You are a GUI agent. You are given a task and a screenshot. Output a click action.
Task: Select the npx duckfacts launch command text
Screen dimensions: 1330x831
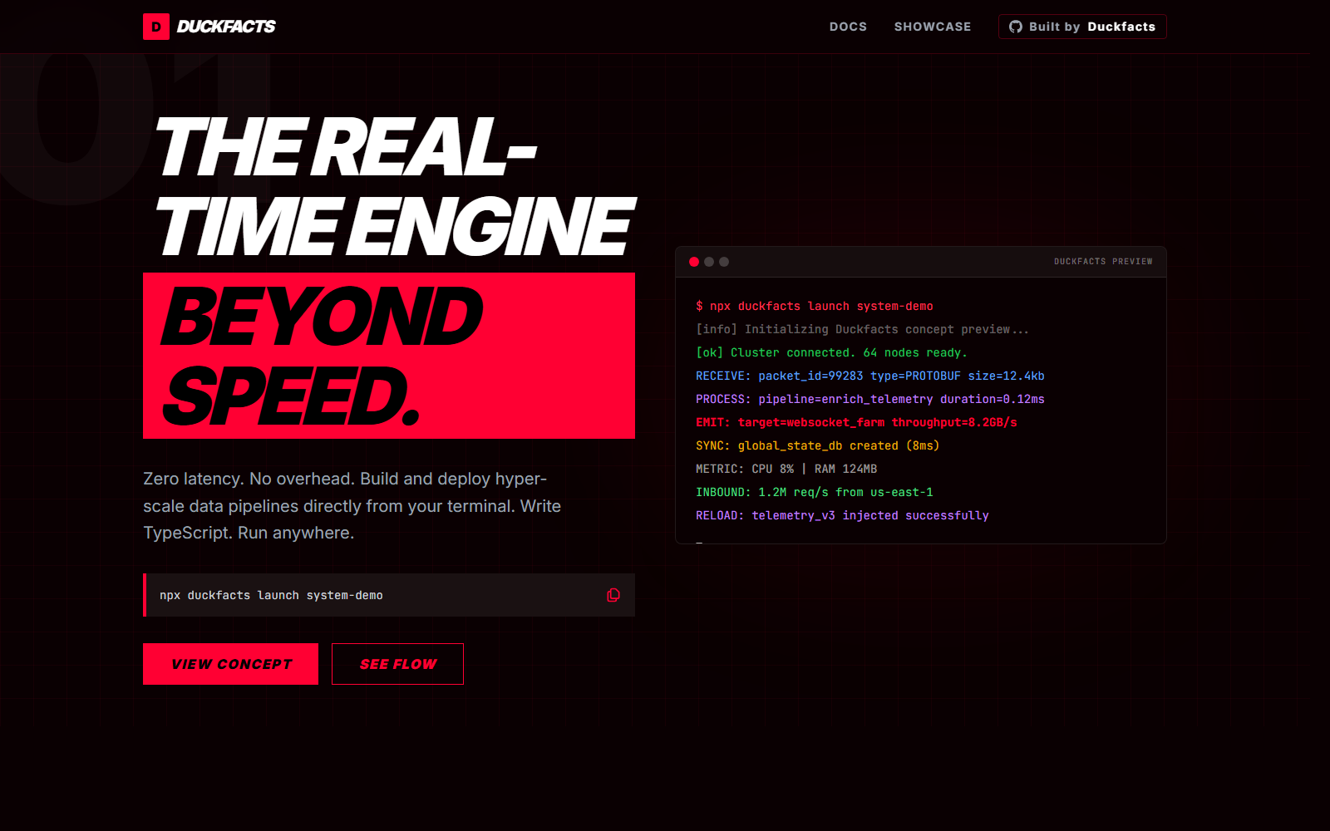pyautogui.click(x=271, y=595)
